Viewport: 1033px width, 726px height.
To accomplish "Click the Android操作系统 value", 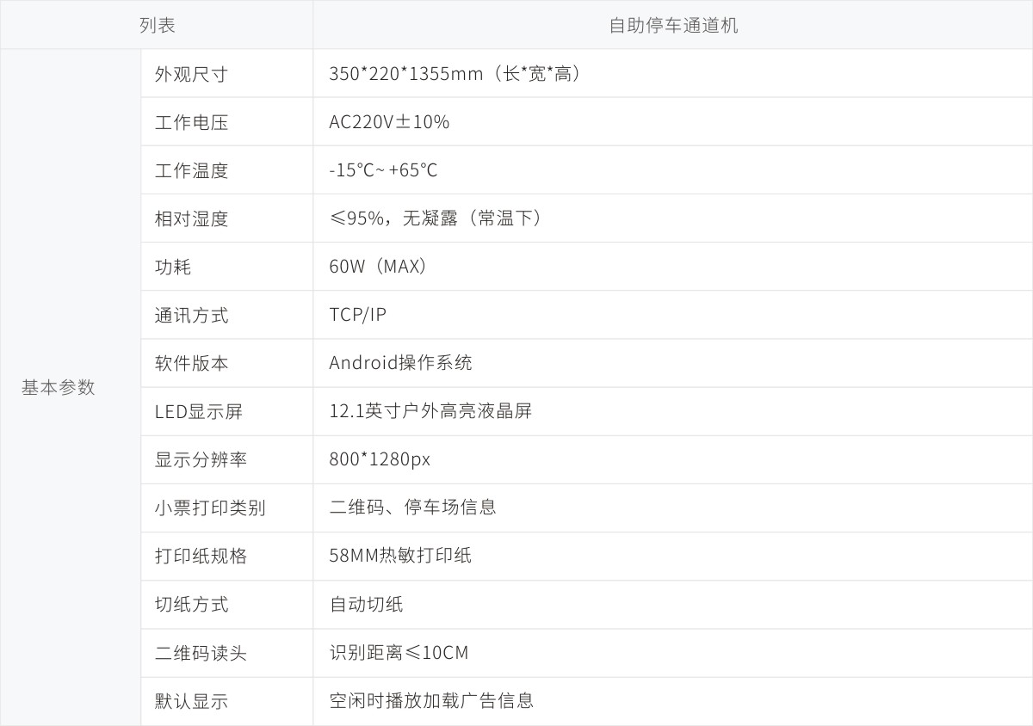I will (x=400, y=363).
